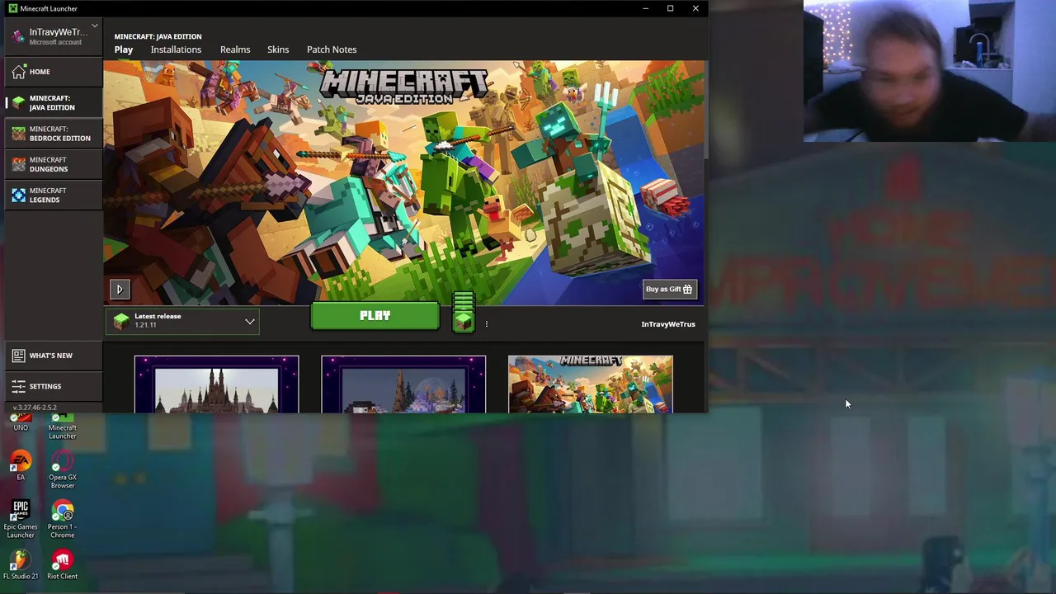The height and width of the screenshot is (594, 1056).
Task: Open the middle snowy village news thumbnail
Action: pyautogui.click(x=403, y=384)
